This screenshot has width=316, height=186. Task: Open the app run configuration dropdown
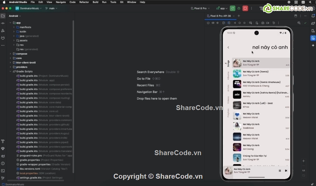coord(222,8)
